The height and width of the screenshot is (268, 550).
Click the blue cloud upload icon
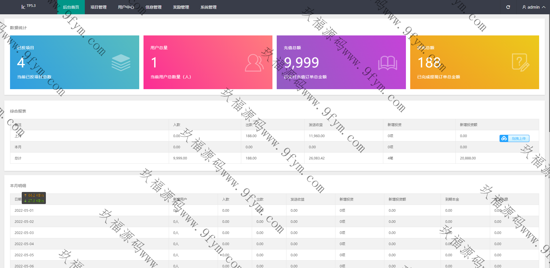click(504, 138)
